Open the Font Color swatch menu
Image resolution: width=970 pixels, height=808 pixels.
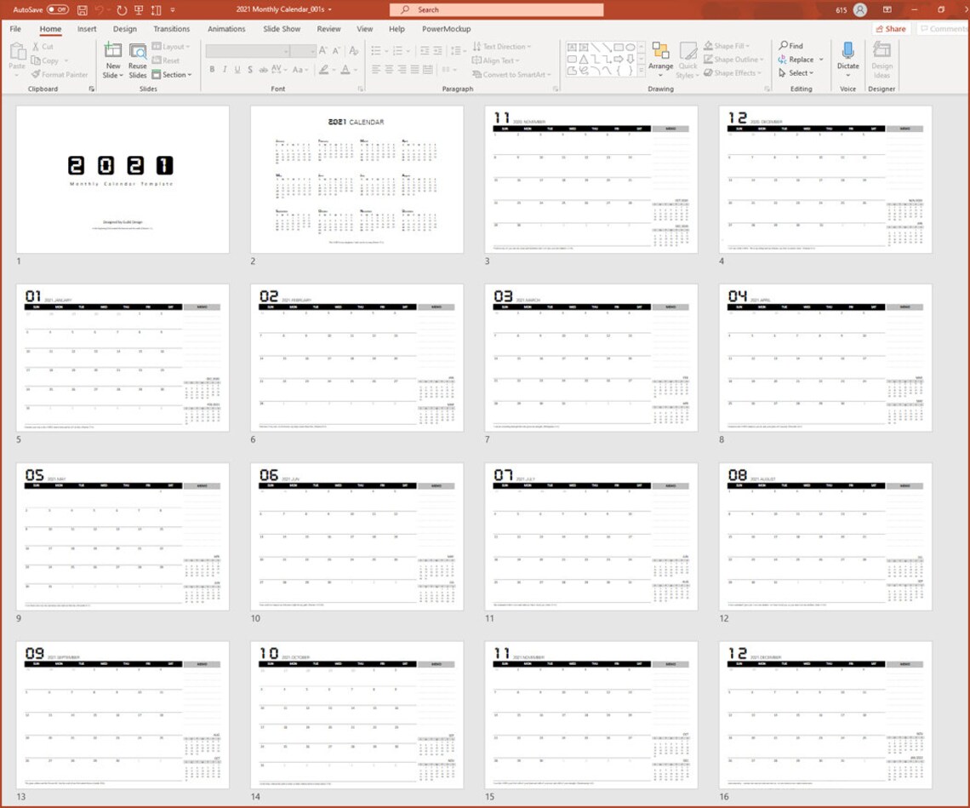point(344,68)
